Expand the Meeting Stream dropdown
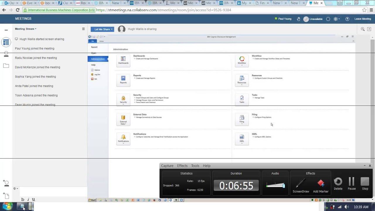This screenshot has width=375, height=211. click(x=26, y=29)
